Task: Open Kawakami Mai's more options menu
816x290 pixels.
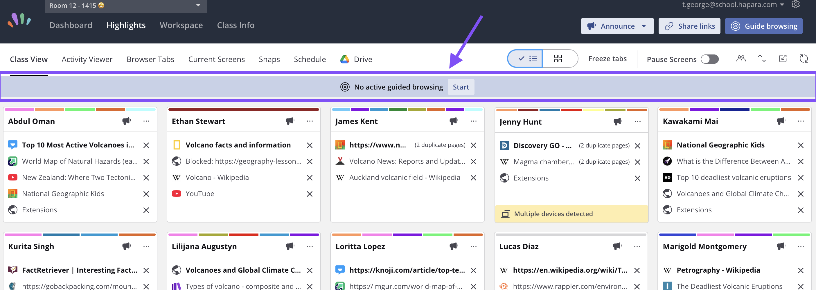Action: point(801,121)
